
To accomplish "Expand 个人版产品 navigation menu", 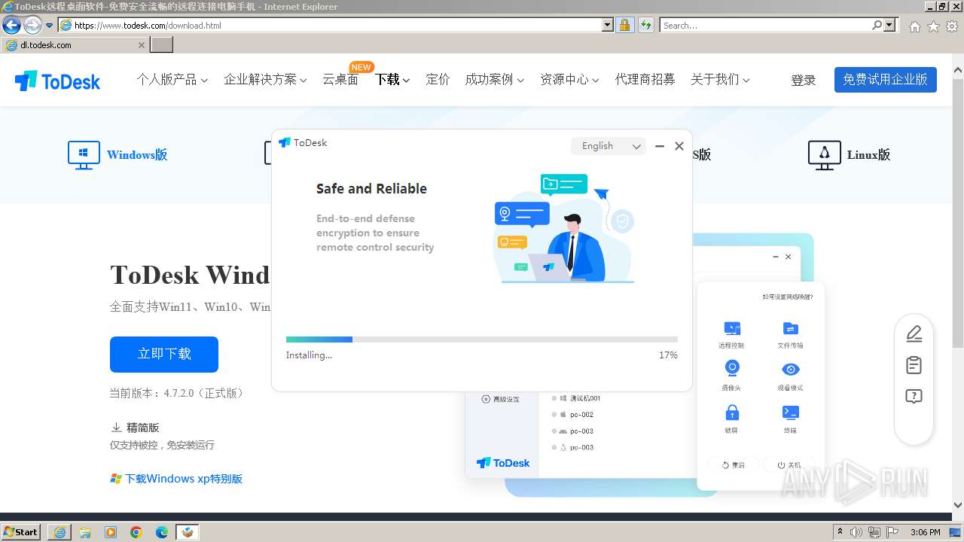I will (172, 79).
